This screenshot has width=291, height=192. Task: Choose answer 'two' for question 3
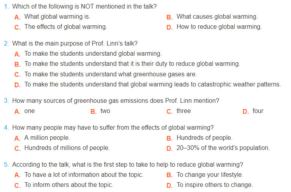pyautogui.click(x=105, y=111)
